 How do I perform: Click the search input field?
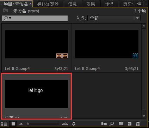[x=35, y=18]
